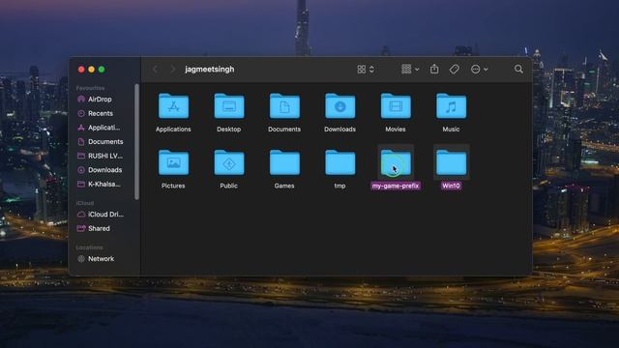Click the tmp folder name label
The width and height of the screenshot is (619, 348).
339,186
